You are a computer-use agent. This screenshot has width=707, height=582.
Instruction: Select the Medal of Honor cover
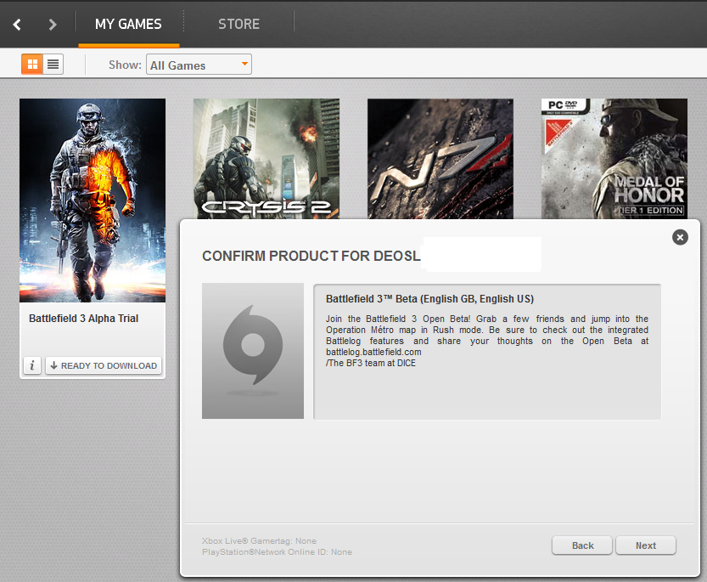pos(614,159)
